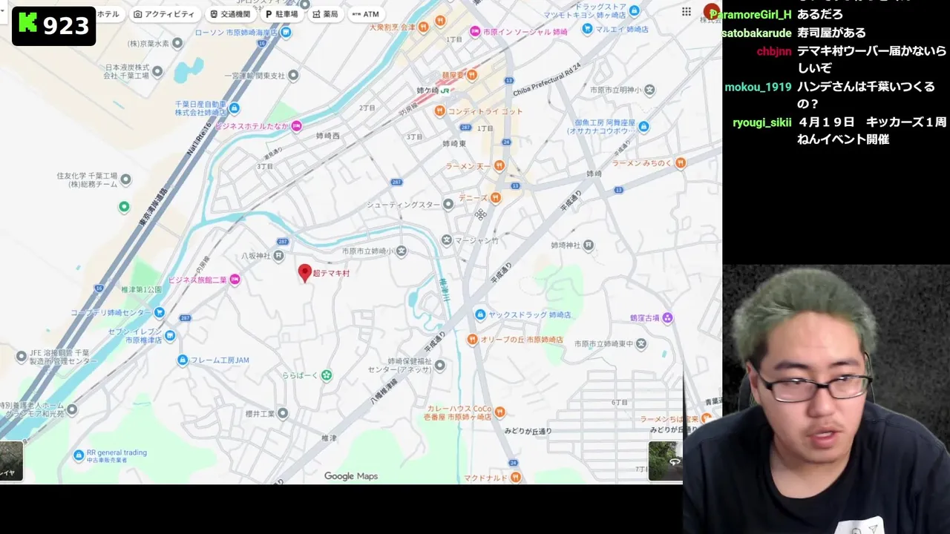950x534 pixels.
Task: Click the シューティングスター place marker
Action: [x=448, y=205]
